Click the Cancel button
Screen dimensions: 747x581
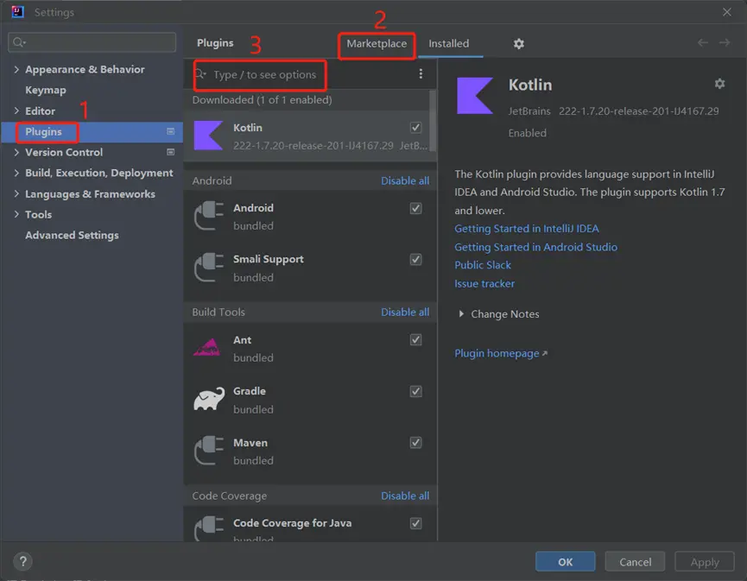pyautogui.click(x=635, y=561)
